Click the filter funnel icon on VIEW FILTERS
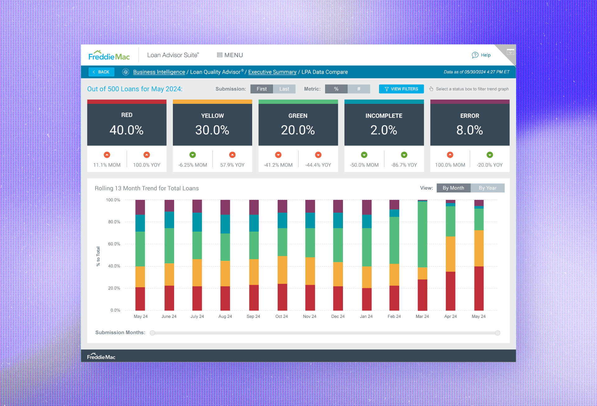 click(386, 89)
